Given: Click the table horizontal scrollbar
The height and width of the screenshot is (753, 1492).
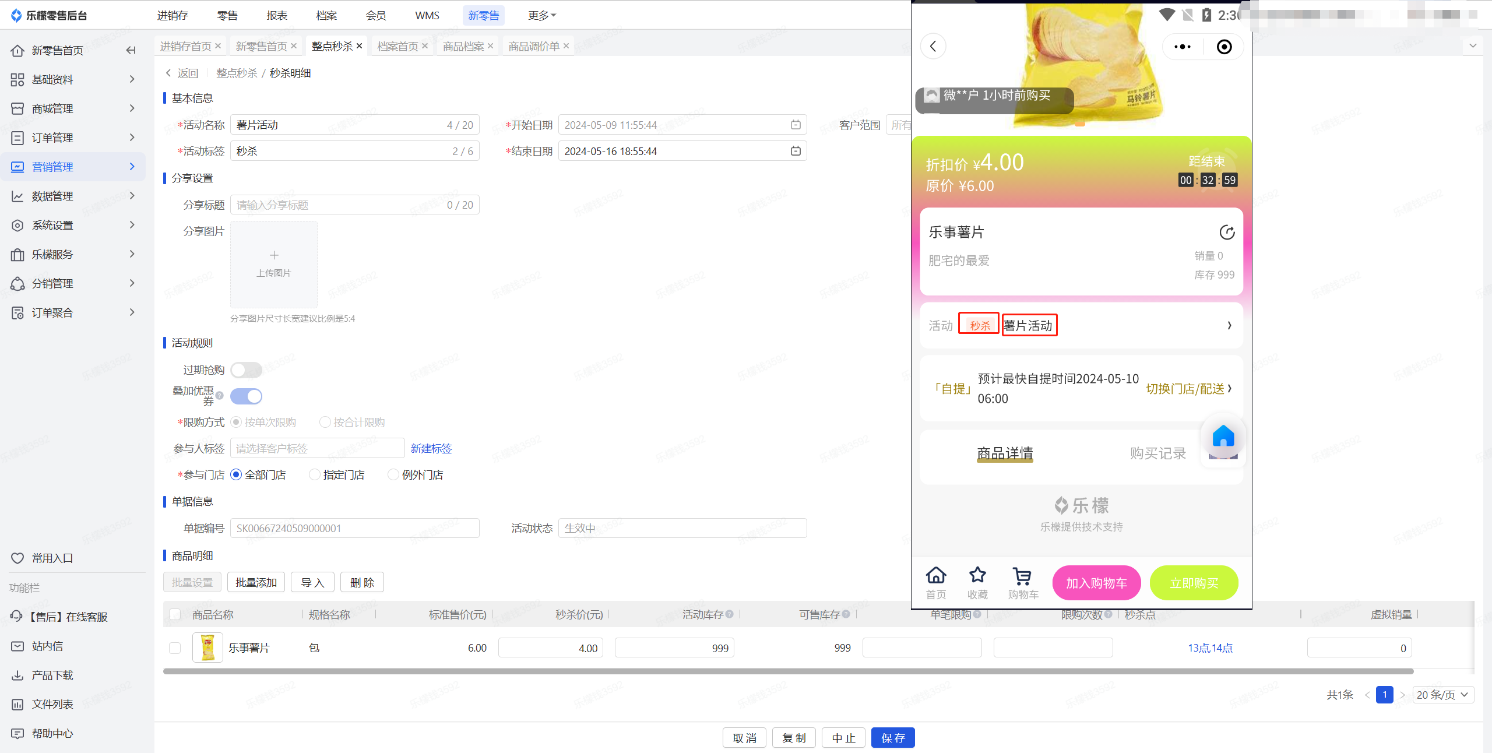Looking at the screenshot, I should 788,671.
